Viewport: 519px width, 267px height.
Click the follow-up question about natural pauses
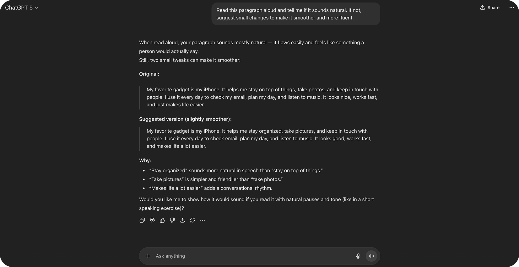[x=256, y=204]
